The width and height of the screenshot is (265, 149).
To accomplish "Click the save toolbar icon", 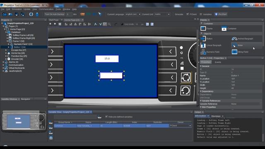I will 17,14.
